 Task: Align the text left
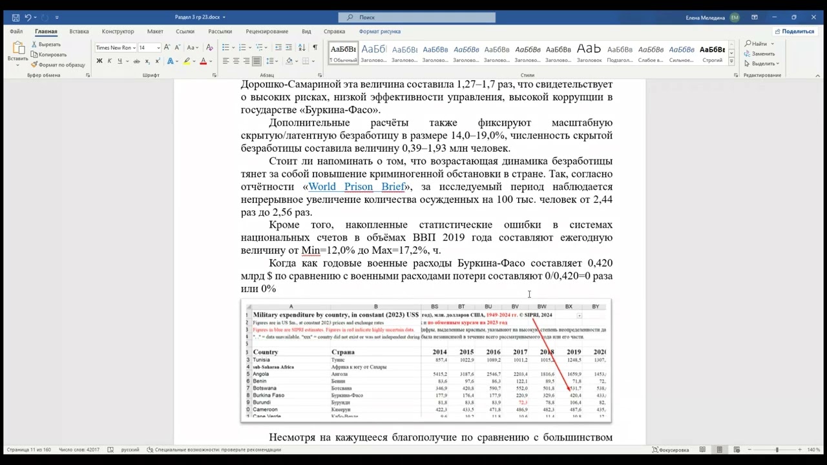(x=226, y=61)
